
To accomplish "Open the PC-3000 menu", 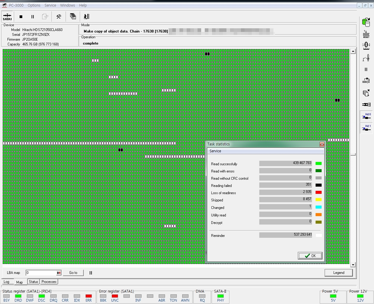I will pos(16,5).
